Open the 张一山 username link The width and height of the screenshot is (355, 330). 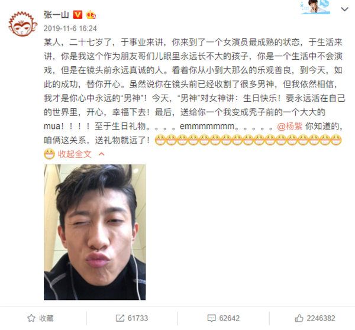[x=56, y=15]
